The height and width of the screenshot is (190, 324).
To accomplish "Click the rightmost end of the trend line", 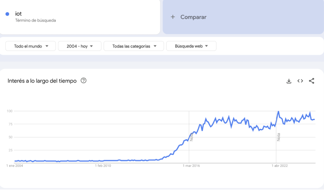I will pos(315,119).
